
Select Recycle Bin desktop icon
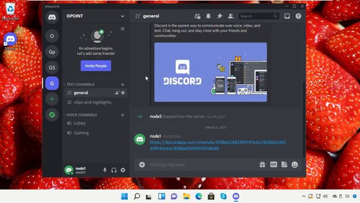tap(10, 11)
